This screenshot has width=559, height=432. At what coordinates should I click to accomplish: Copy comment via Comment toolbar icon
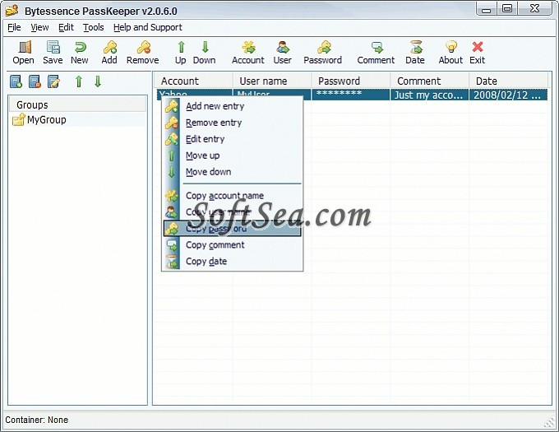[x=377, y=53]
